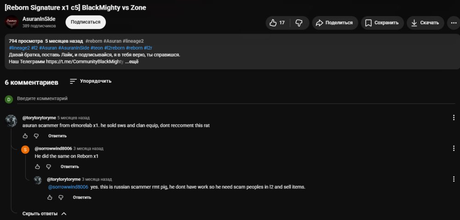Open the #l2reborn hashtag link

coord(115,48)
